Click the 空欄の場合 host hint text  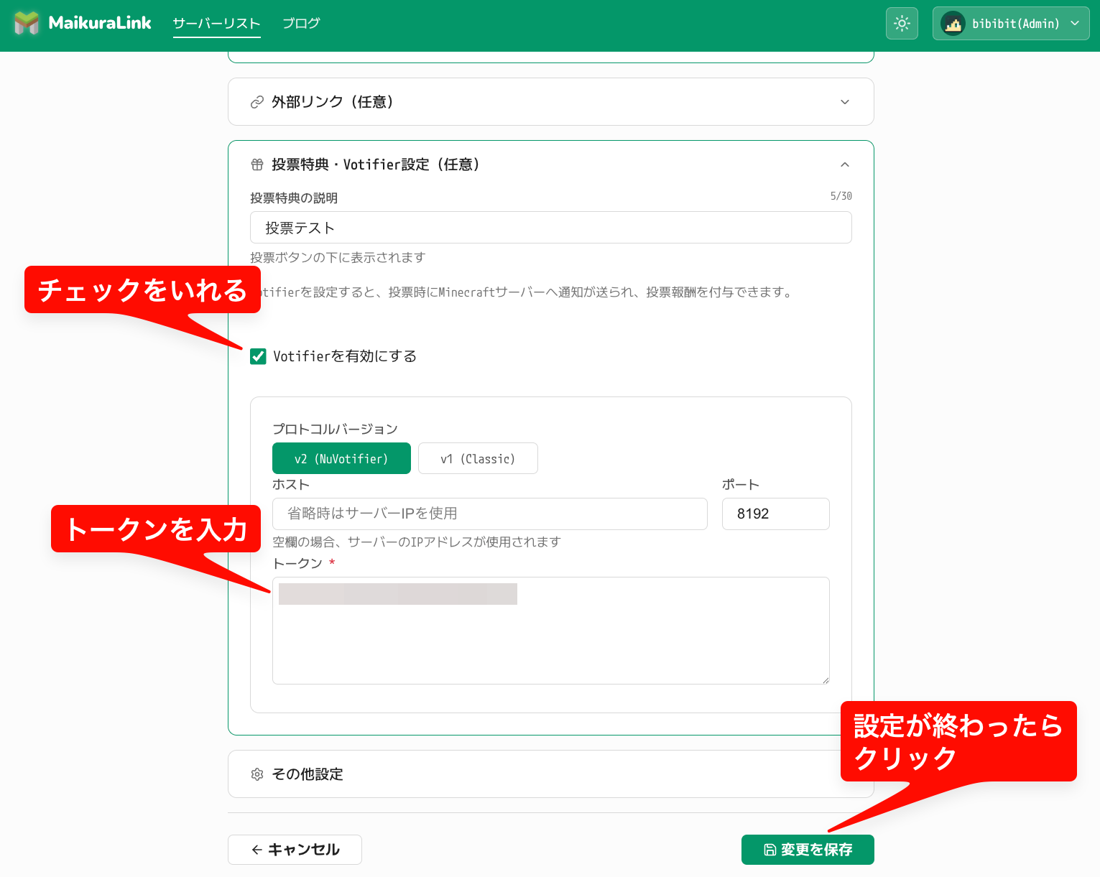click(417, 542)
